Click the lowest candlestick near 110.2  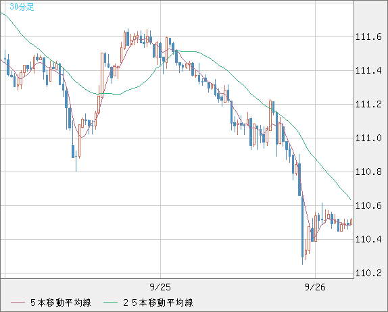(x=302, y=230)
